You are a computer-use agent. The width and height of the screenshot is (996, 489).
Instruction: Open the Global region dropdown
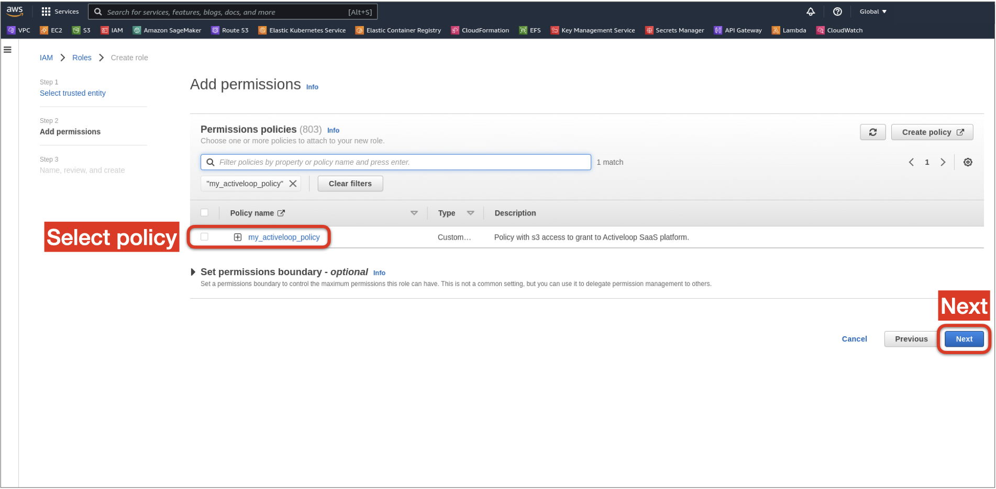point(872,12)
